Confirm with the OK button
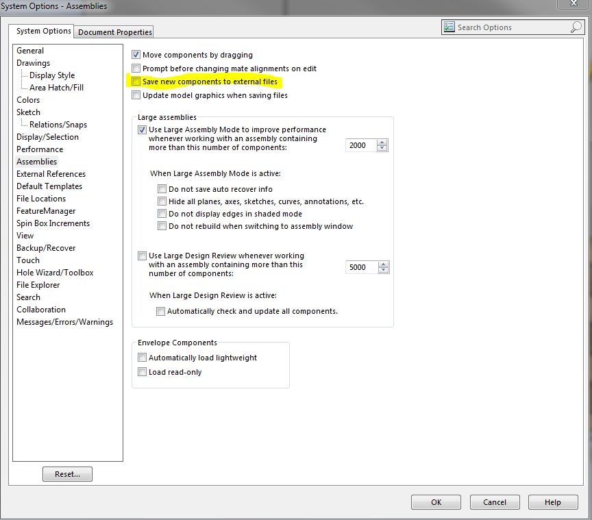The image size is (592, 520). [436, 502]
